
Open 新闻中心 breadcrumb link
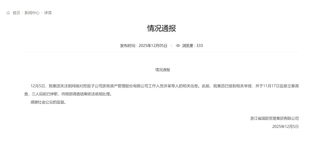(32, 13)
